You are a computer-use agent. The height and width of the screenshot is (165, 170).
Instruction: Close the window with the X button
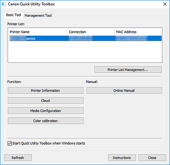click(x=165, y=4)
